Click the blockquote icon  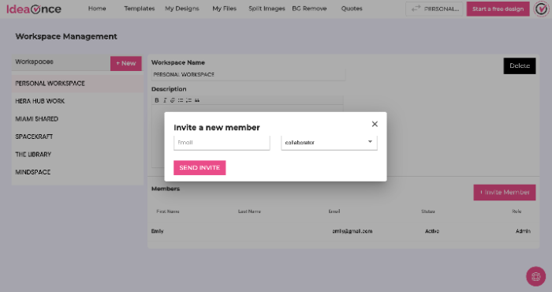tap(197, 100)
